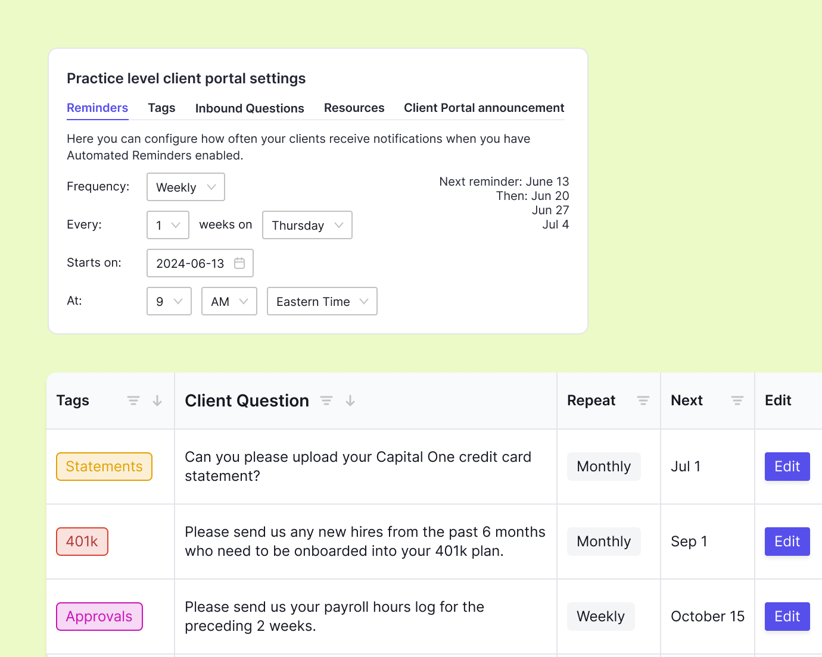Click Edit on the Capital One statement question
The image size is (822, 657).
[x=787, y=466]
